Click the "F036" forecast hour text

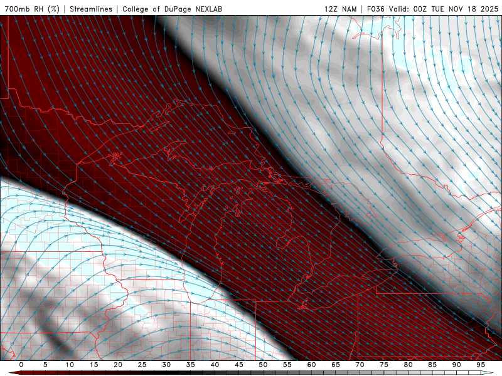[375, 9]
